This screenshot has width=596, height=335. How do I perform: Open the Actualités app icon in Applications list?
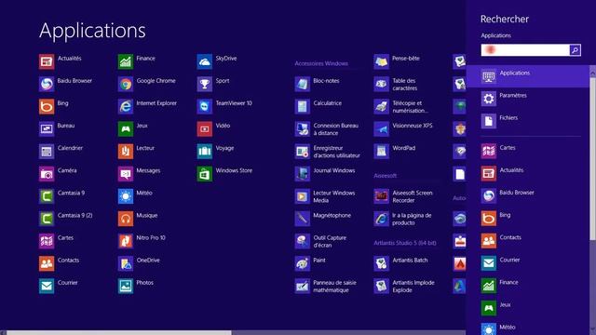(x=47, y=62)
